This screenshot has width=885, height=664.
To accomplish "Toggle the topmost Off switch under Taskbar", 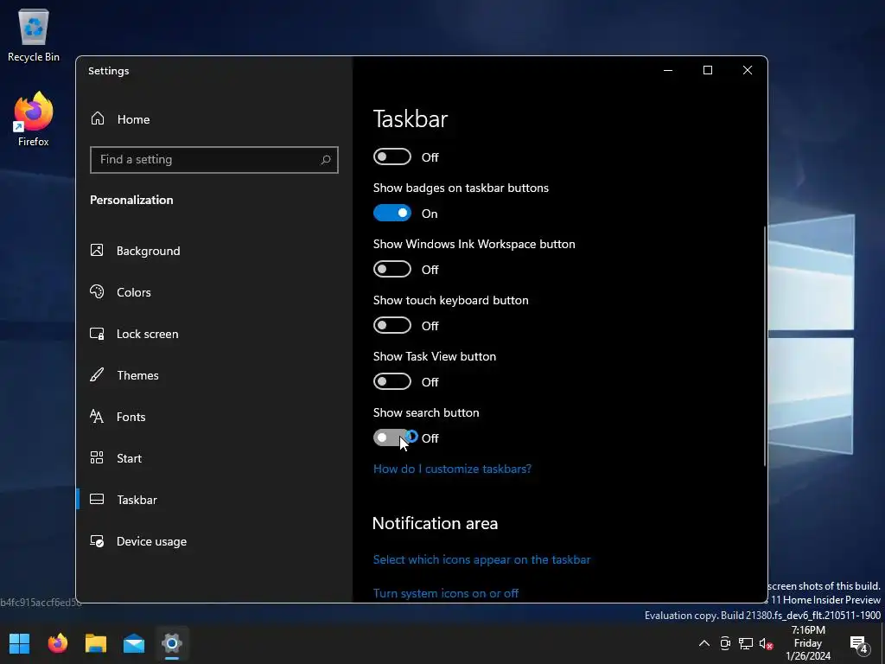I will coord(392,156).
